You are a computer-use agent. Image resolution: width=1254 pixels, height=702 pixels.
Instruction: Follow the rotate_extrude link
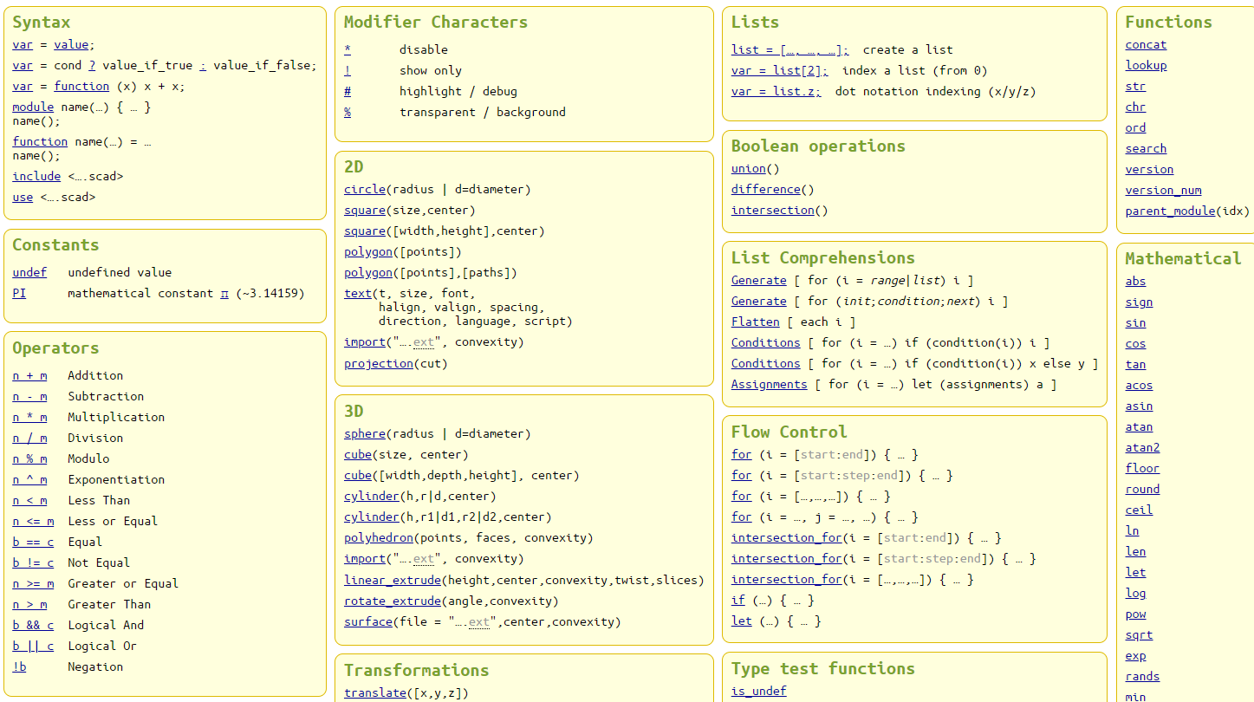392,601
